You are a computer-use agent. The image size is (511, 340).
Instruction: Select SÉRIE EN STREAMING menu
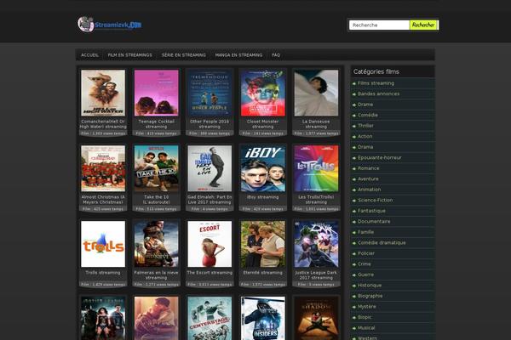183,55
